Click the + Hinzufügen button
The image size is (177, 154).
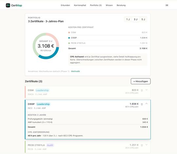tap(141, 81)
